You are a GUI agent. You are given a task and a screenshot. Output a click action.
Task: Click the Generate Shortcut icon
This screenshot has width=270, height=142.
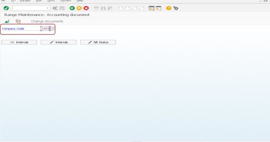coord(158,8)
